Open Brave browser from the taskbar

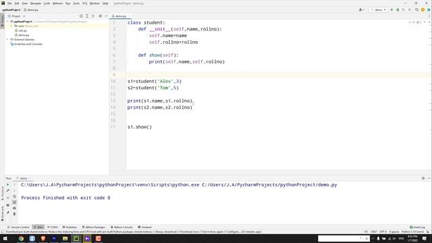43,238
